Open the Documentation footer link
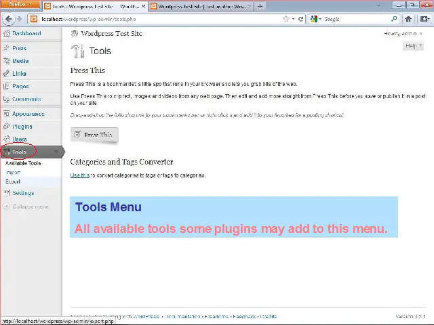 pyautogui.click(x=182, y=316)
